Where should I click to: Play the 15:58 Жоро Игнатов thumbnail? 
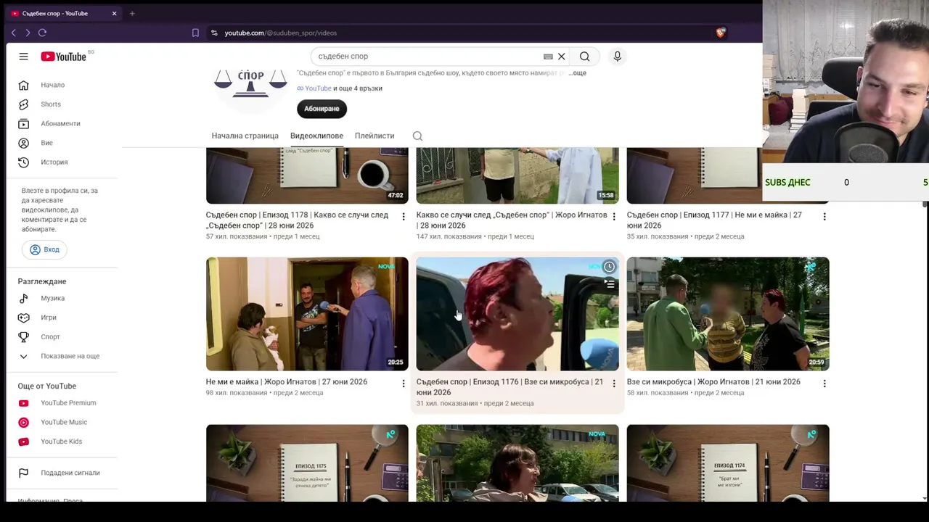tap(517, 175)
